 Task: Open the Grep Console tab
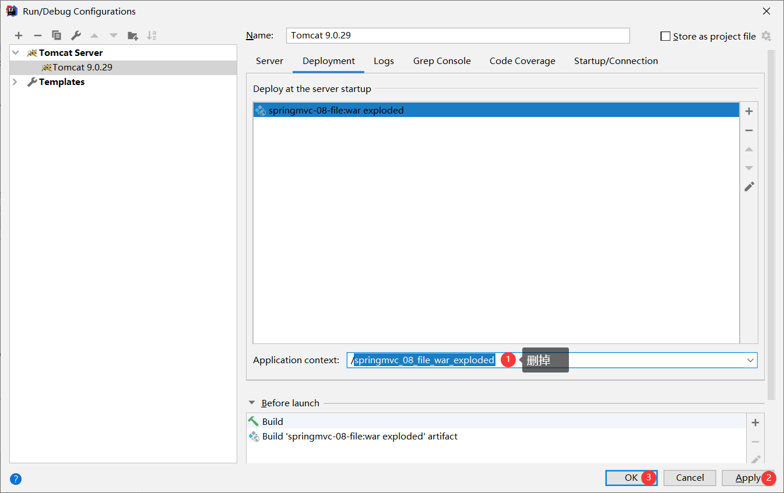pos(442,61)
